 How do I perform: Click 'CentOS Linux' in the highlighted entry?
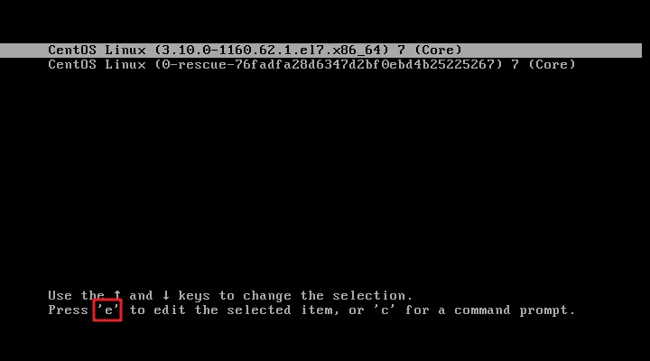[x=97, y=51]
